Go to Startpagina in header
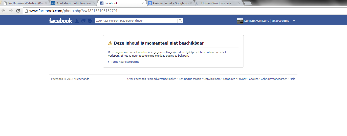Screen dimensions: 347x136 pyautogui.click(x=281, y=21)
